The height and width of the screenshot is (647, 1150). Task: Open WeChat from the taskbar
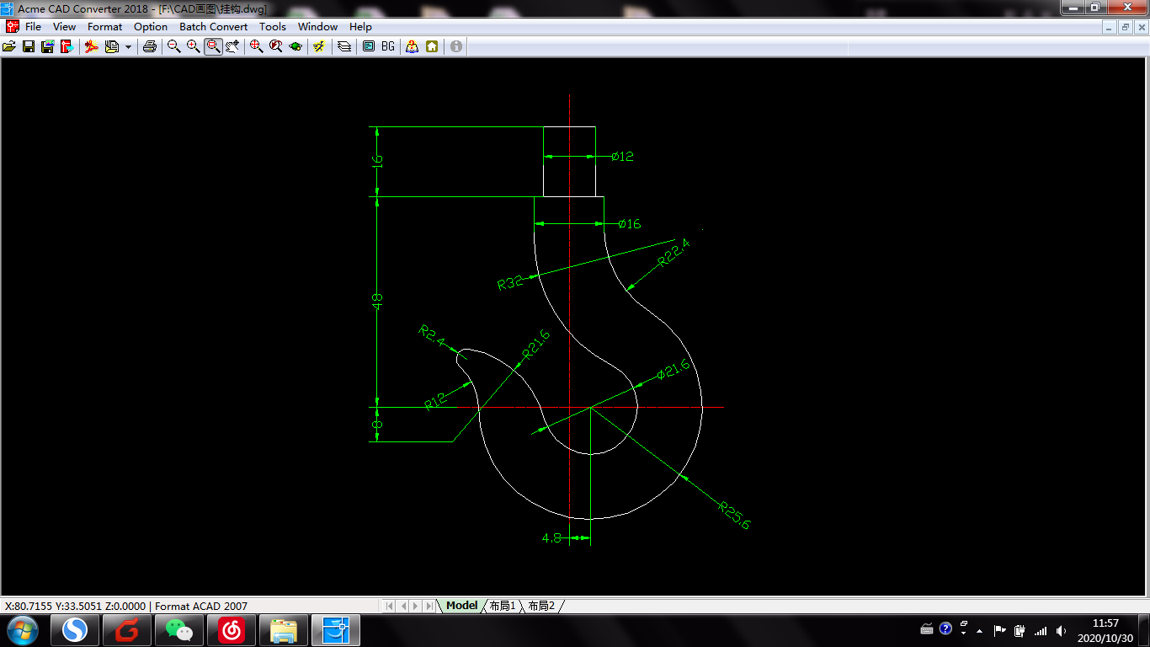point(178,630)
